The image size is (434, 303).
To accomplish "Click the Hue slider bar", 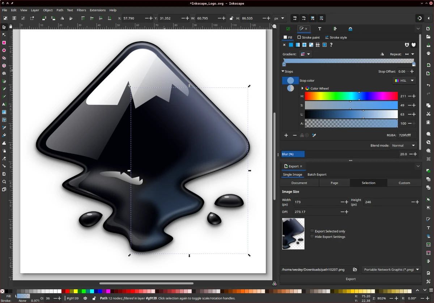I will 351,96.
